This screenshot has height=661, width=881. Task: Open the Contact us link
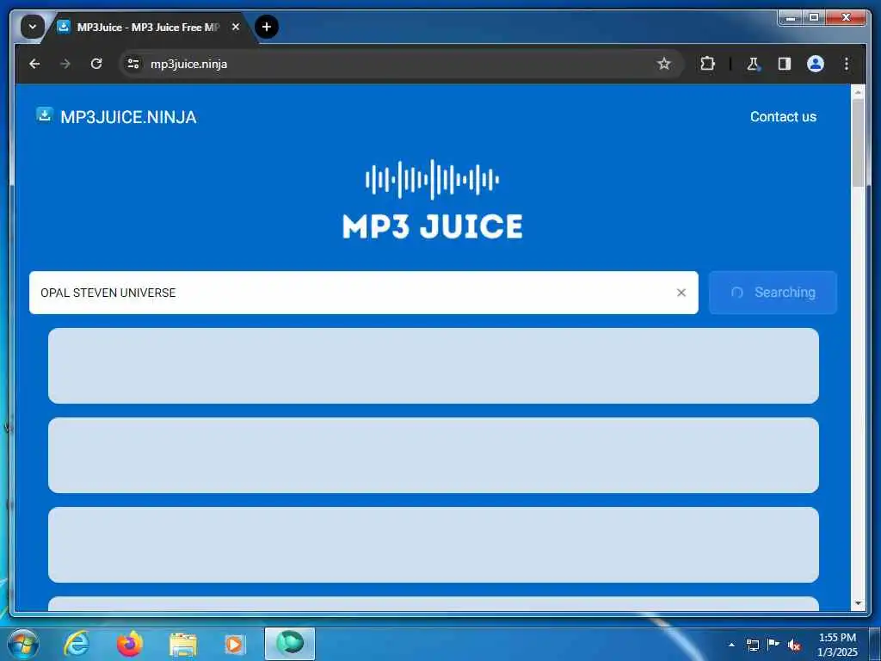783,116
